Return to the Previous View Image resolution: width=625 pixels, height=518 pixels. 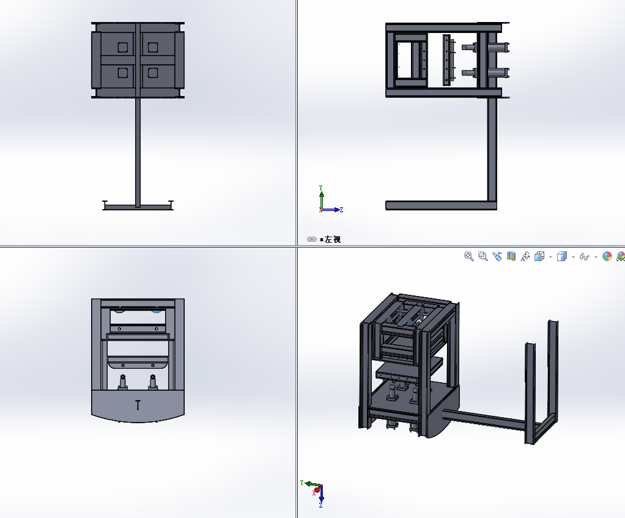[x=497, y=256]
